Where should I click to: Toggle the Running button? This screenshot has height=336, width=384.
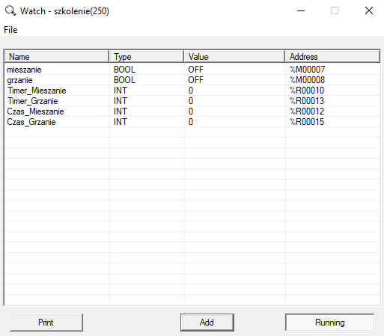(x=329, y=323)
